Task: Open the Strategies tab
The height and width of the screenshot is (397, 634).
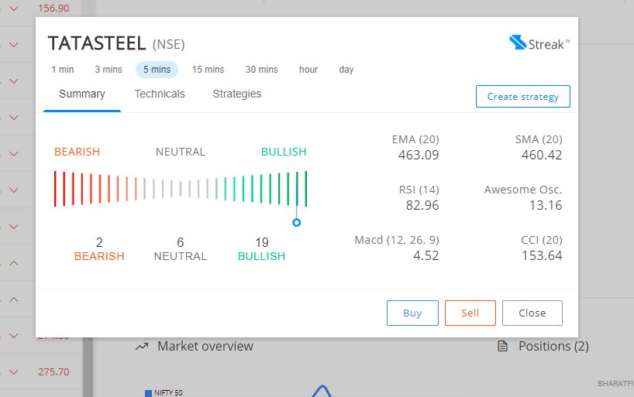Action: pyautogui.click(x=237, y=94)
